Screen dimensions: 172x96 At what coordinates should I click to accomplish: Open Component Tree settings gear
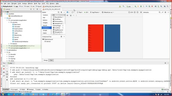(62, 37)
